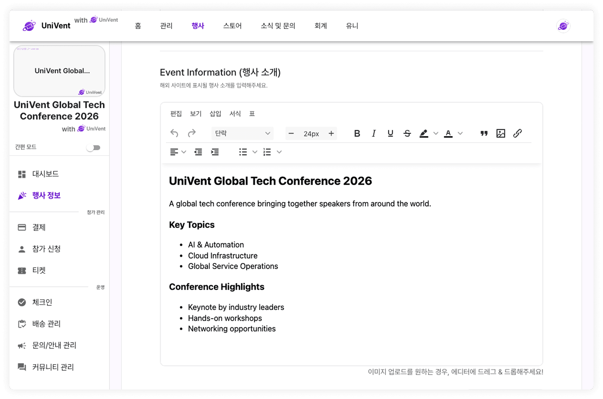Click the text alignment icon

(174, 152)
